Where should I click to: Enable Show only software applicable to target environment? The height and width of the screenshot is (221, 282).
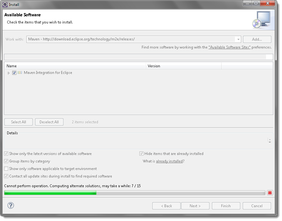coord(6,169)
